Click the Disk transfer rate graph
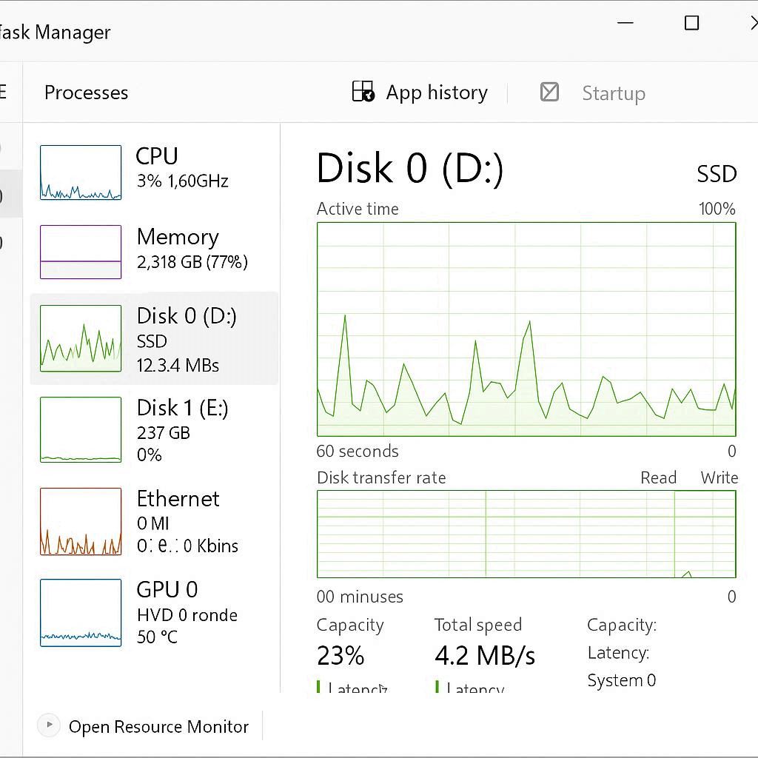 (526, 534)
